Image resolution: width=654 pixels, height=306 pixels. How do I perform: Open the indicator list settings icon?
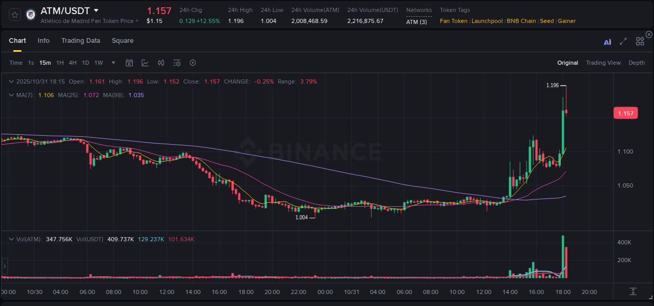177,63
